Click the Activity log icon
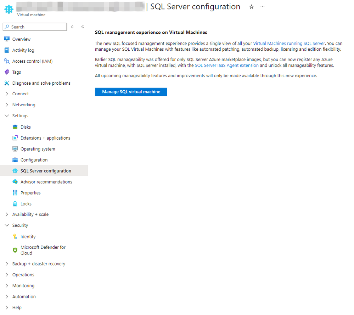The width and height of the screenshot is (354, 315). 7,50
